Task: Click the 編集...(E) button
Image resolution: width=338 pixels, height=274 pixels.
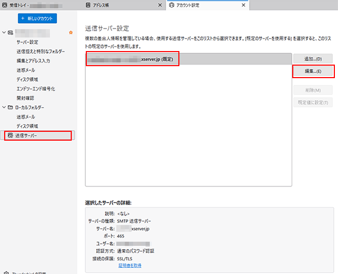Action: [313, 71]
